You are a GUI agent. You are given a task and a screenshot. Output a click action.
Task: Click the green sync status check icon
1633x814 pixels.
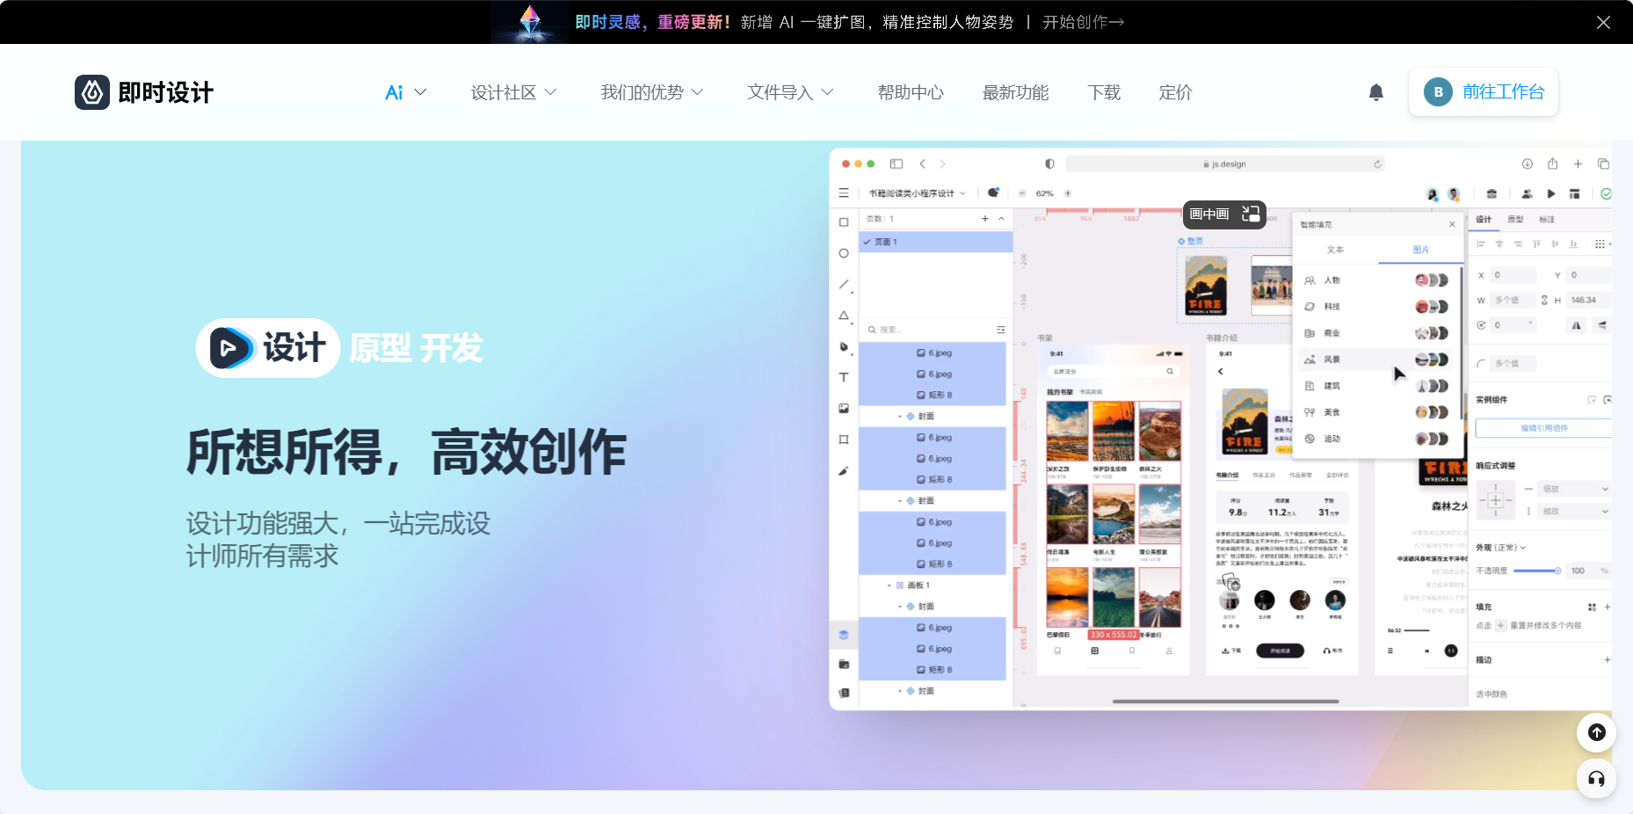(x=1606, y=193)
